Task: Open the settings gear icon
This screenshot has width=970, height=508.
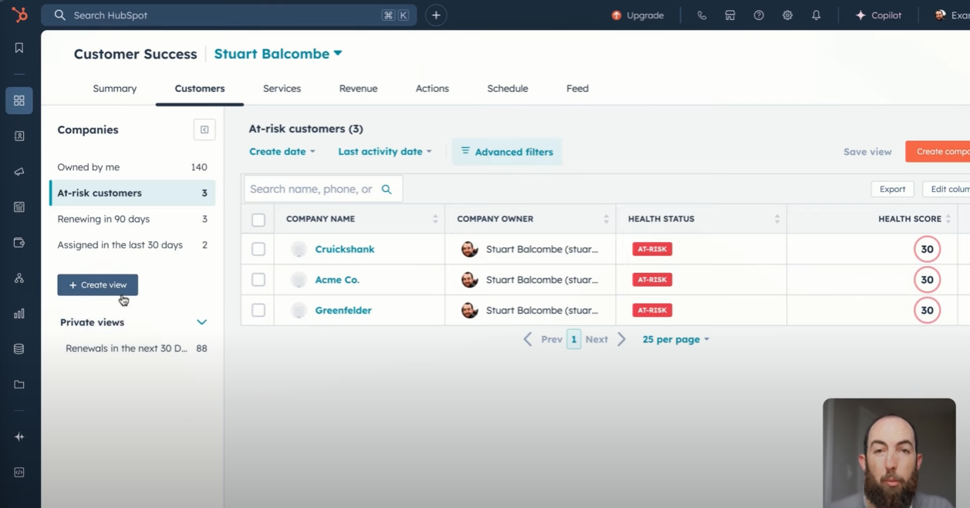Action: [787, 15]
